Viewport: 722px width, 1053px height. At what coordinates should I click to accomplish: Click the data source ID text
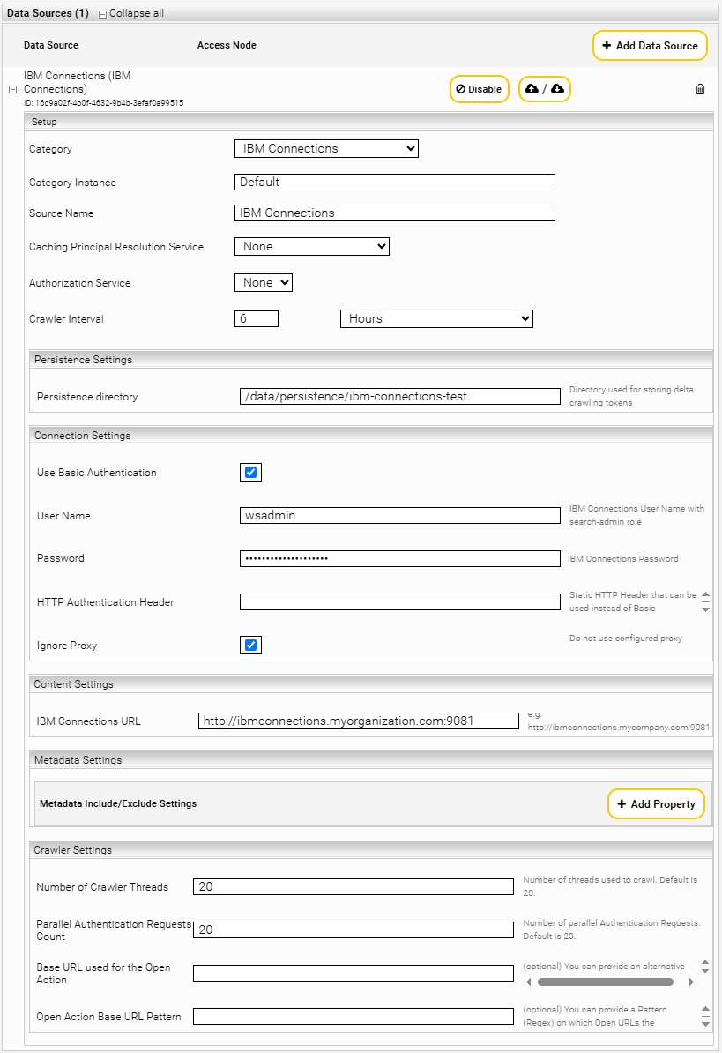tap(103, 103)
